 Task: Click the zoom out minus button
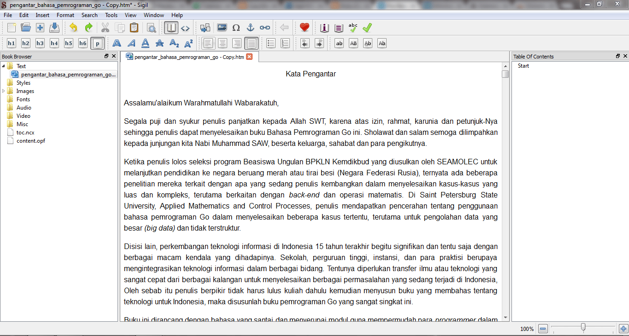pos(543,329)
